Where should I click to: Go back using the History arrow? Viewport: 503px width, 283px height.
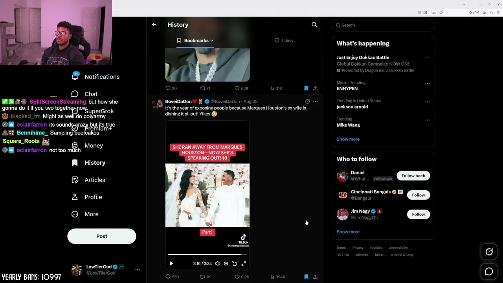point(154,25)
